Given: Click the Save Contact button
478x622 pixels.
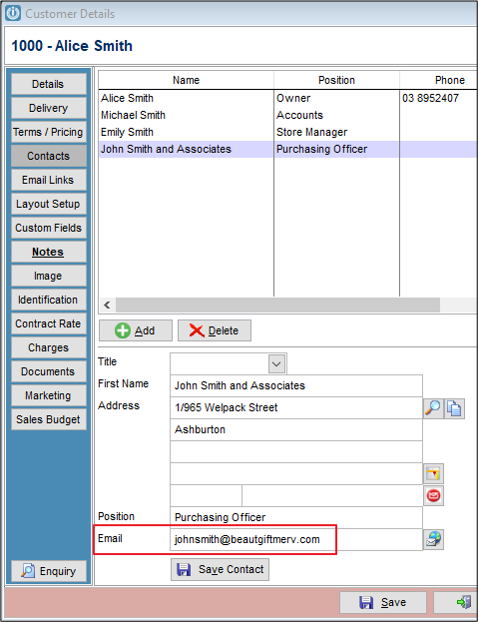Looking at the screenshot, I should tap(220, 570).
